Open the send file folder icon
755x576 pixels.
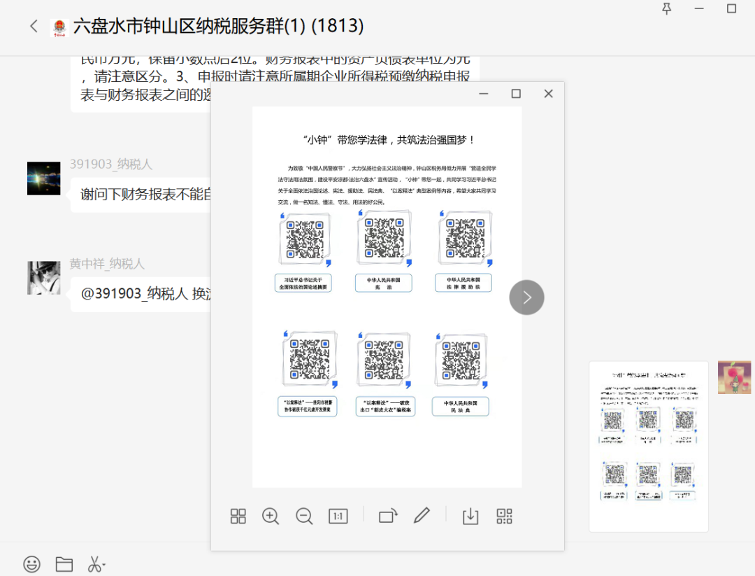coord(64,564)
